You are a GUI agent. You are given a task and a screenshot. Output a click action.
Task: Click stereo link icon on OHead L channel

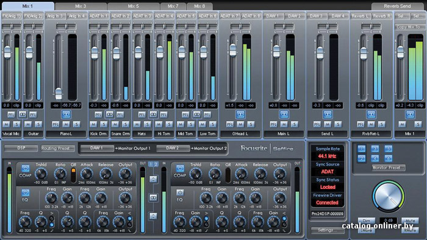pyautogui.click(x=240, y=115)
